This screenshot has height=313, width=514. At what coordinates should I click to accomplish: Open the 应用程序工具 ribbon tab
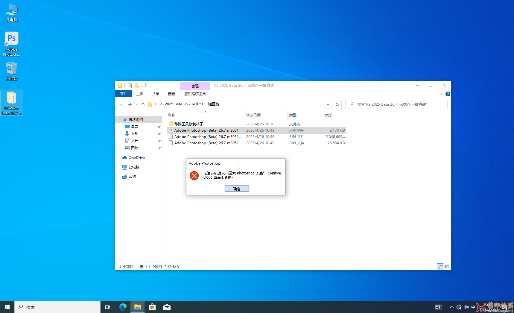click(195, 94)
